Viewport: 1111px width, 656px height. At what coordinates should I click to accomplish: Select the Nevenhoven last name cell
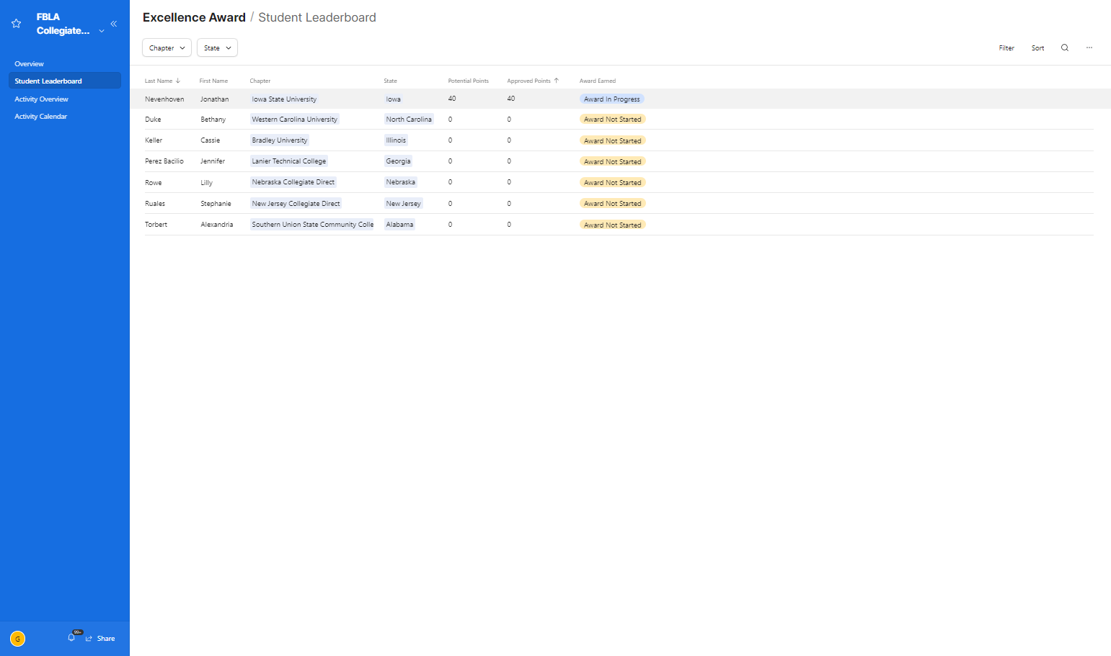coord(164,99)
